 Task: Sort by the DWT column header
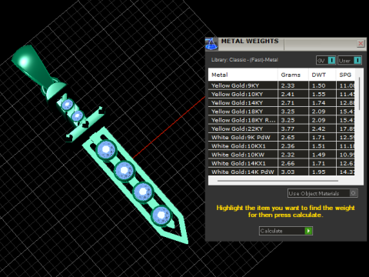pos(322,75)
